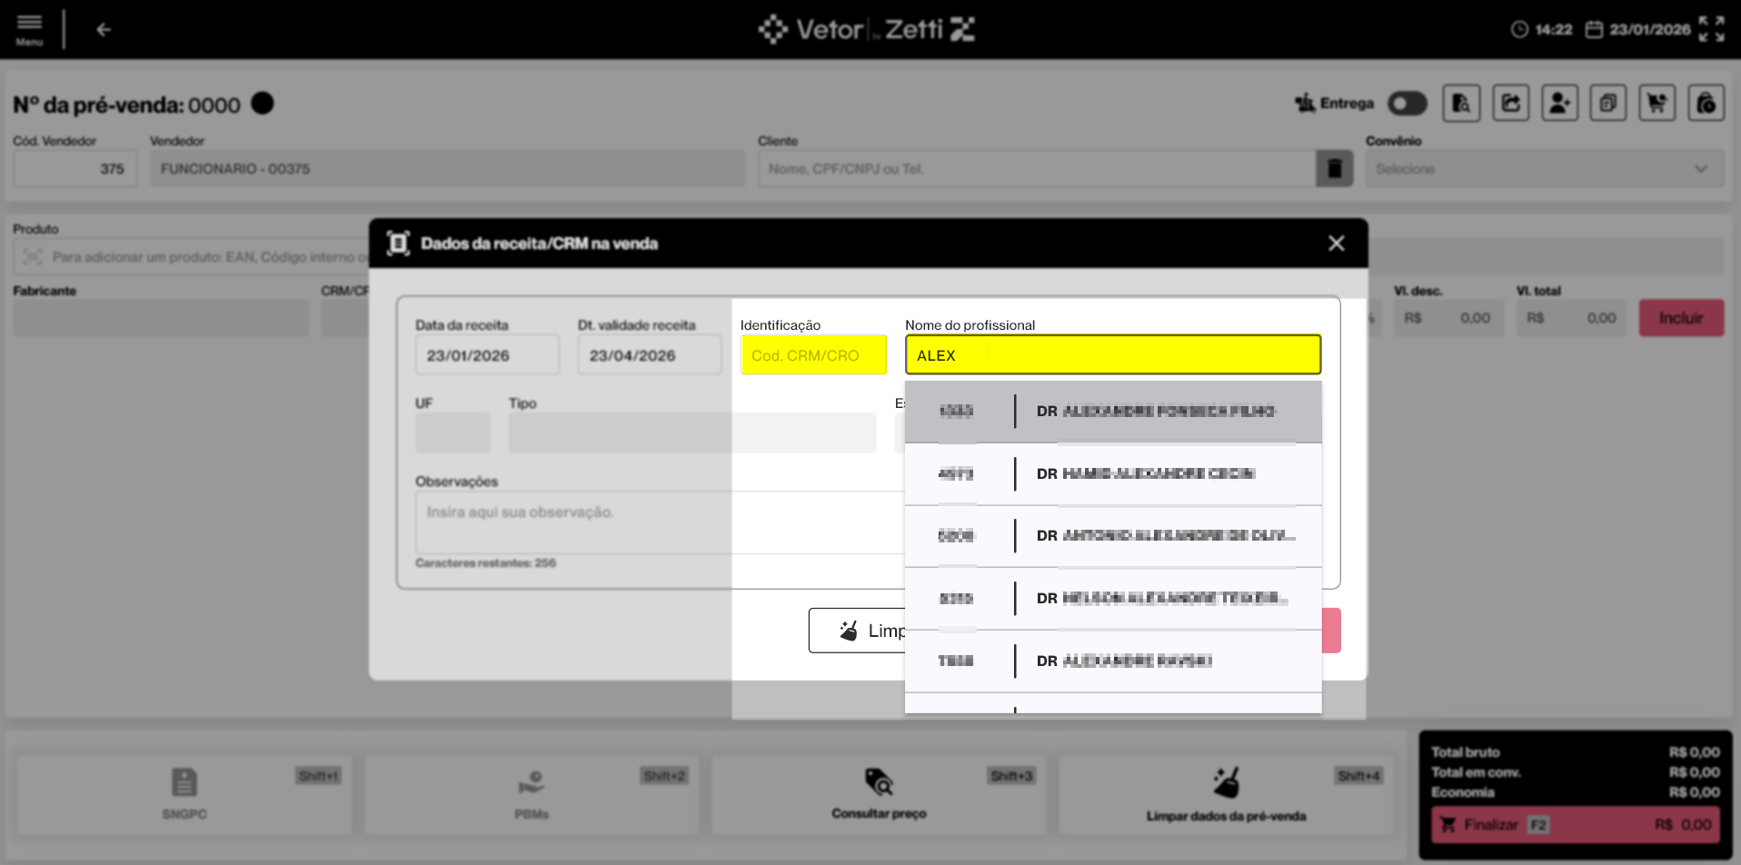Click the money bag icon button
1741x865 pixels.
pyautogui.click(x=1706, y=104)
